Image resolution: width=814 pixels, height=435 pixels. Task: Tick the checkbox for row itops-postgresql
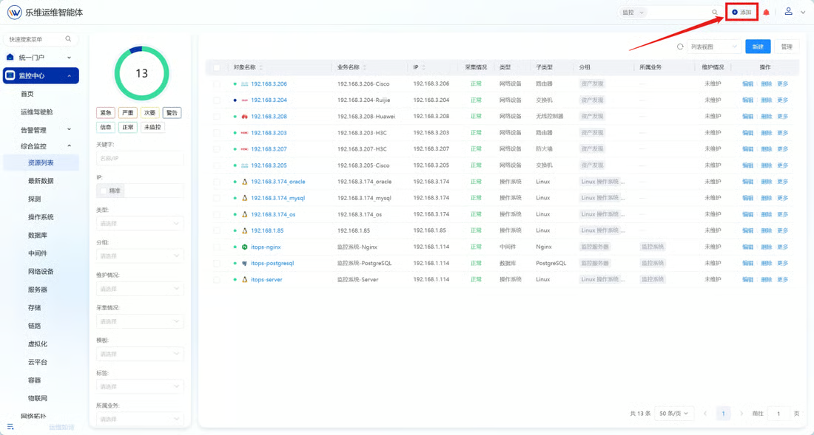(x=217, y=263)
